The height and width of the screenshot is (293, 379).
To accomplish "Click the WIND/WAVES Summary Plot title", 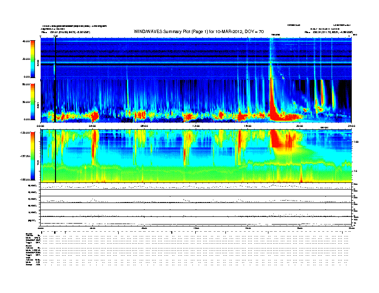I will pos(199,32).
